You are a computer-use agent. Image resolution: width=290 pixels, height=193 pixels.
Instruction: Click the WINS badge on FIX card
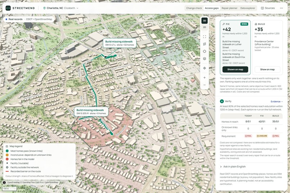tap(244, 24)
